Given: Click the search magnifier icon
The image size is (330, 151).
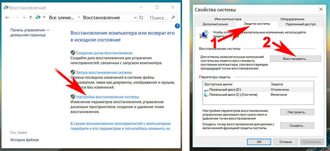Looking at the screenshot, I should (x=173, y=17).
